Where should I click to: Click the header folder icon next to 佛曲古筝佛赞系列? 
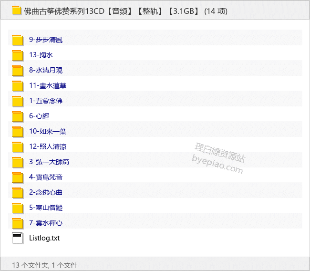click(x=16, y=10)
